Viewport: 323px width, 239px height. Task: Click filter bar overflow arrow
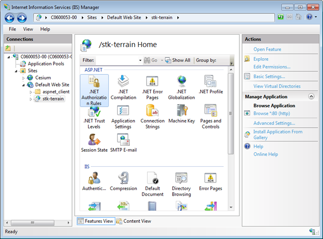coord(231,63)
